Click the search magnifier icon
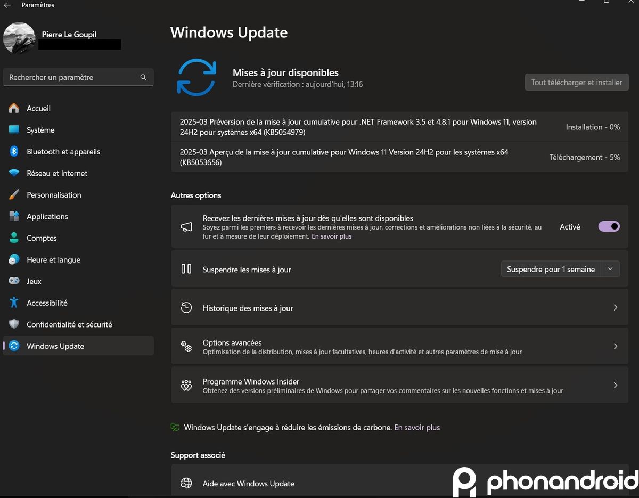639x498 pixels. (143, 77)
